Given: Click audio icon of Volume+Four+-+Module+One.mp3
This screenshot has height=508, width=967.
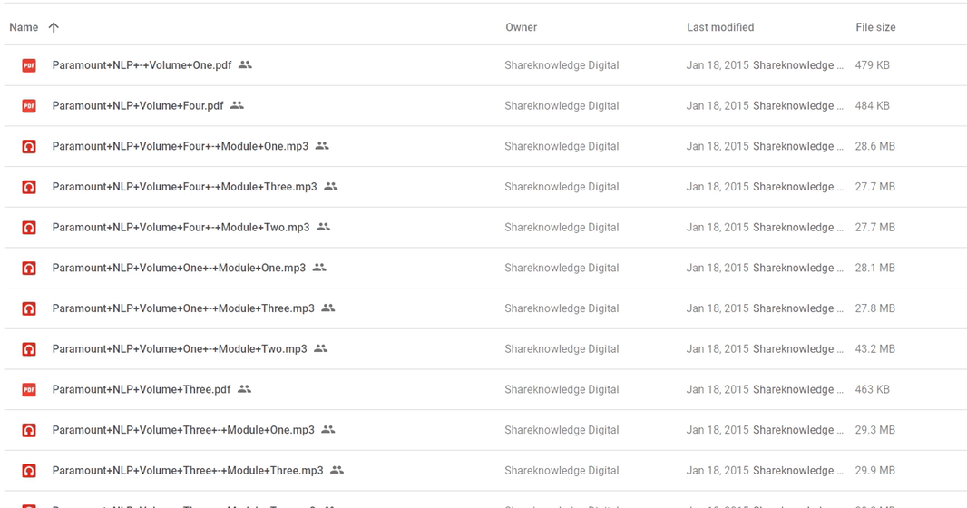Looking at the screenshot, I should tap(29, 147).
